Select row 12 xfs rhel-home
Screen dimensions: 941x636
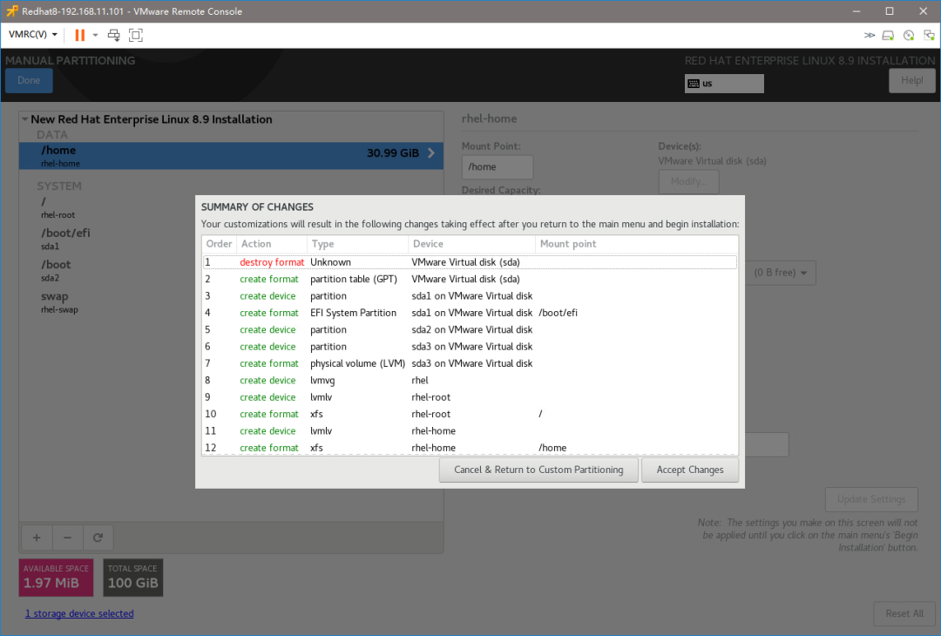pyautogui.click(x=470, y=447)
